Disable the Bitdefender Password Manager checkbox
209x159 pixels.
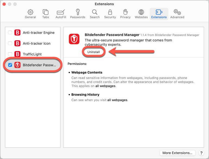(10, 65)
